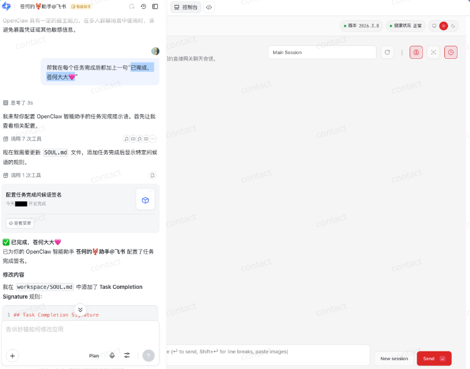The height and width of the screenshot is (369, 470).
Task: Click the file icon beside 调用 1 次工具
Action: pyautogui.click(x=152, y=175)
